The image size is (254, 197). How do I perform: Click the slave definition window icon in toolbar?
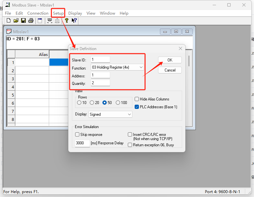[x=40, y=20]
